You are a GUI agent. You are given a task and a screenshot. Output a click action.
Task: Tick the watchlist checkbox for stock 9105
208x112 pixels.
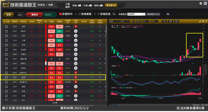(6, 82)
